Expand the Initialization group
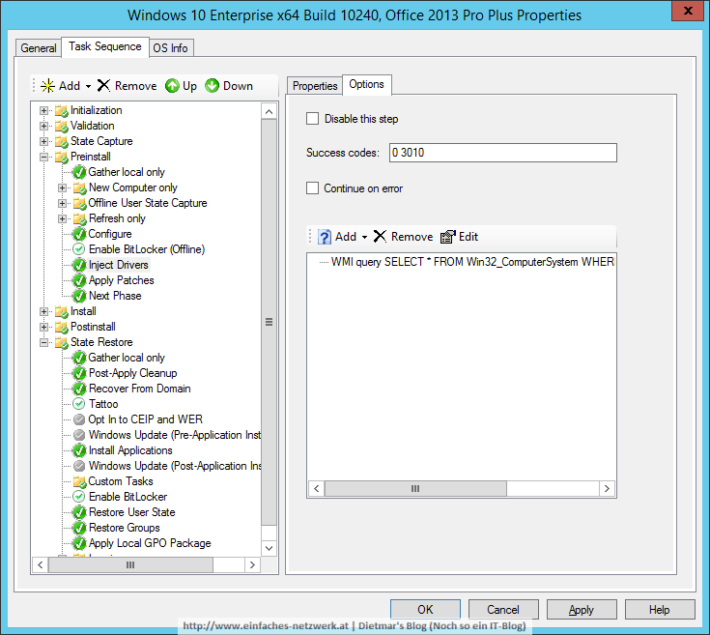 43,110
